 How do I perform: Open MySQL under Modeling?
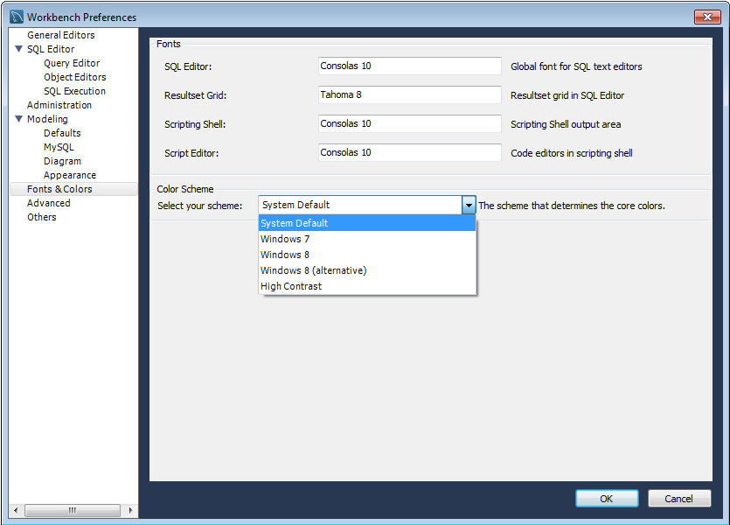point(59,147)
